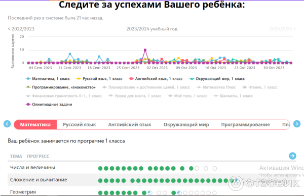Screen dimensions: 304x196
Task: Select the Математика tab
Action: click(35, 125)
